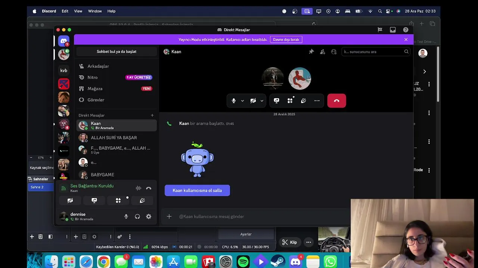Add friends to the DM
This screenshot has height=268, width=478.
323,52
